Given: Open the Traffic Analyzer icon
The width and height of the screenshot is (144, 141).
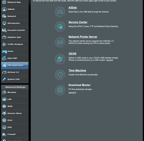Looking at the screenshot, I should [x=4, y=44].
